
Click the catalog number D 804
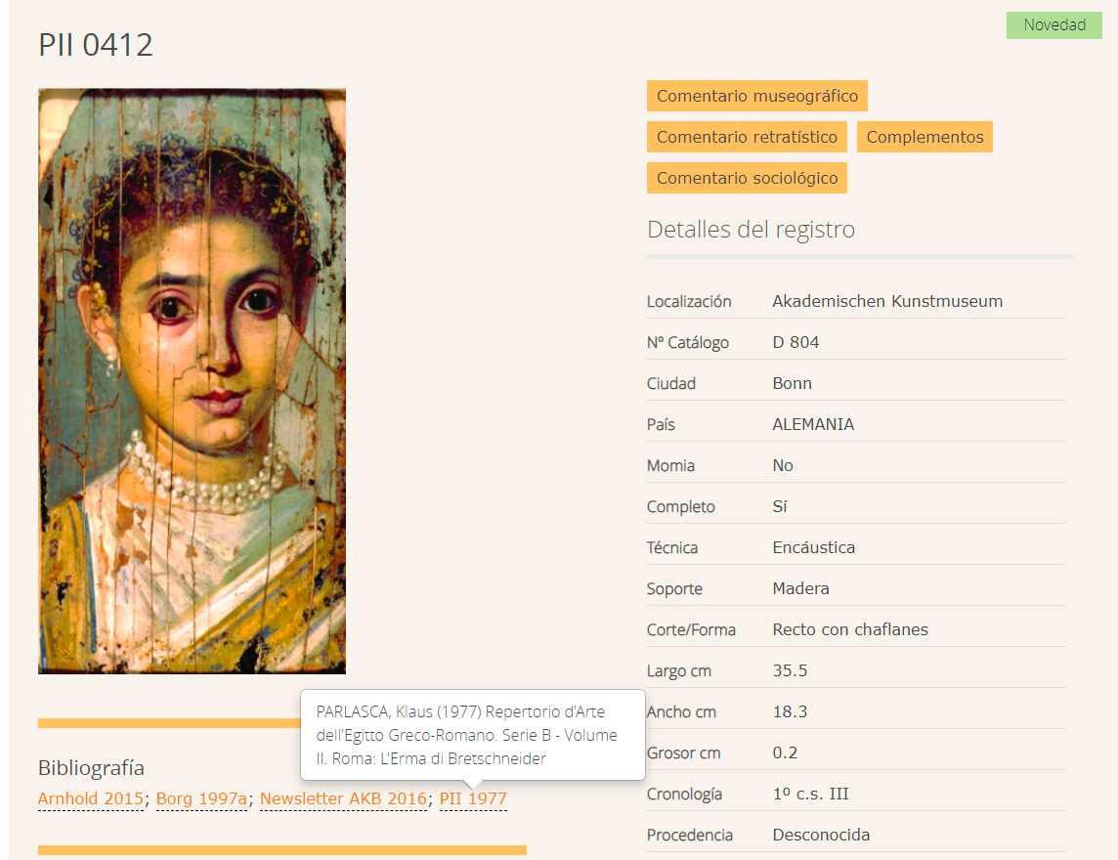tap(795, 342)
